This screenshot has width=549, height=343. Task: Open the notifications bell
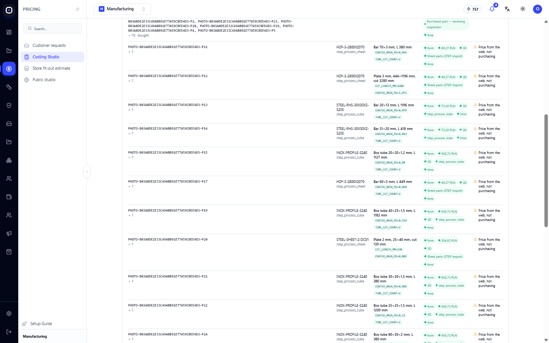(x=492, y=9)
